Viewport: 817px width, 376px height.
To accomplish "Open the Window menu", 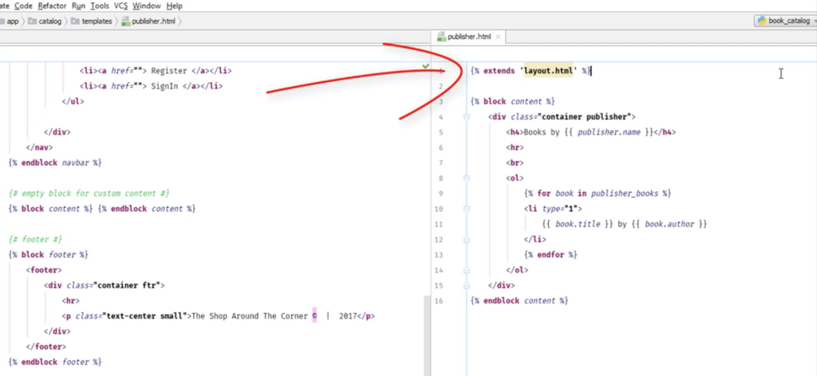I will tap(147, 6).
